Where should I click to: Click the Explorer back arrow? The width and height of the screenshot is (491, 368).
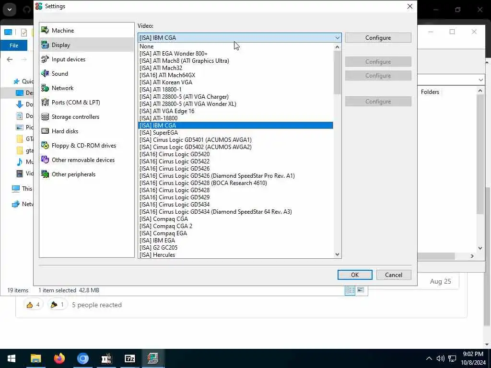point(10,59)
